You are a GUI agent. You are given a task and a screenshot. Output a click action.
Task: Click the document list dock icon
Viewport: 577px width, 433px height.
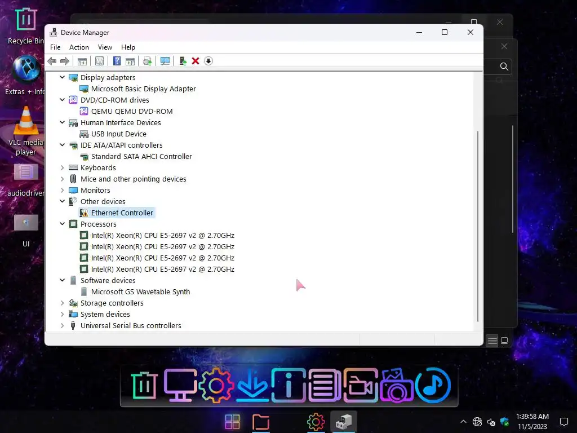pos(325,385)
